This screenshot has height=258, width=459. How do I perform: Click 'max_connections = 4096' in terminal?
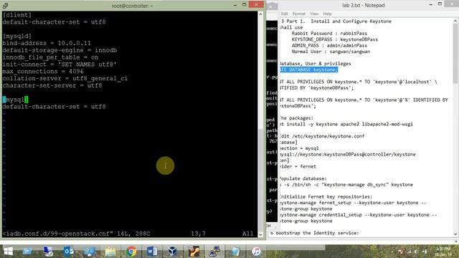point(43,72)
